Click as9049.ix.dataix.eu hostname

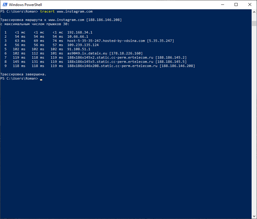point(87,53)
